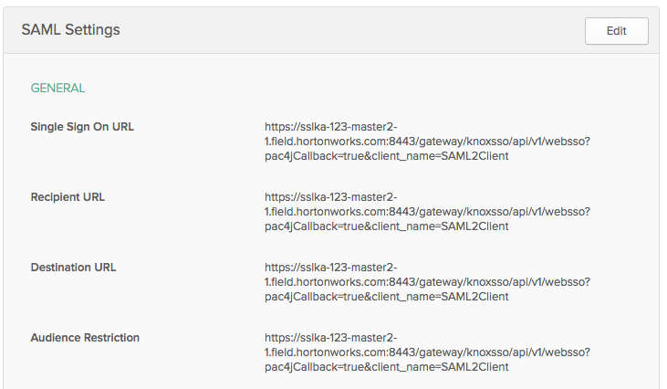Click the hortonworks.com line of Recipient URL value
This screenshot has height=389, width=667.
click(x=427, y=212)
